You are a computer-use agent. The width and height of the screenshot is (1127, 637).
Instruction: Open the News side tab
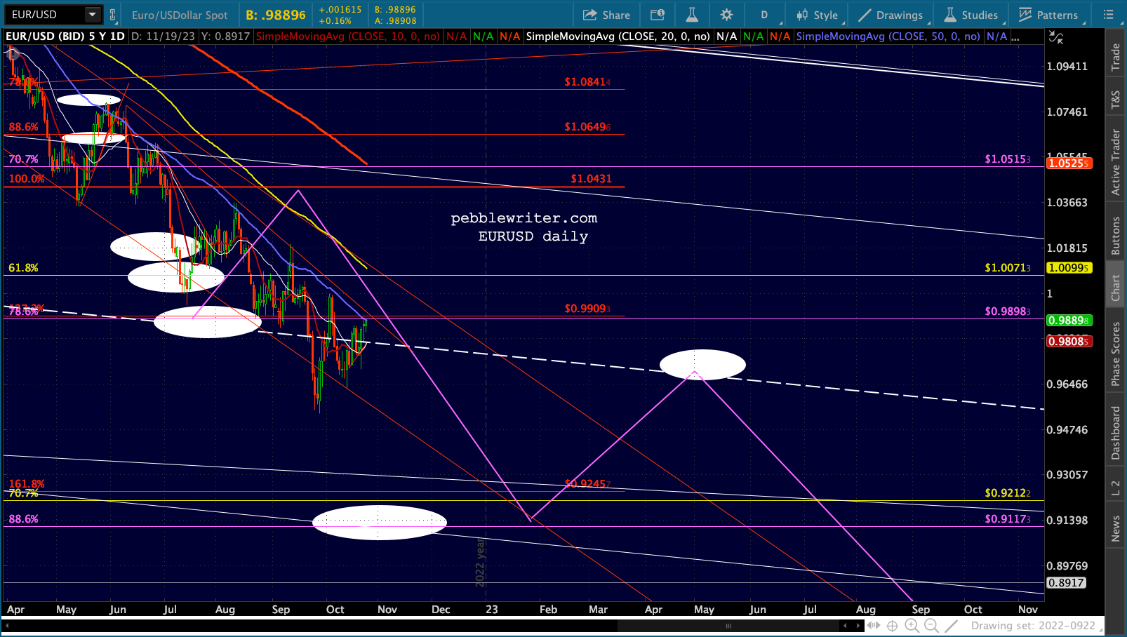click(x=1115, y=528)
